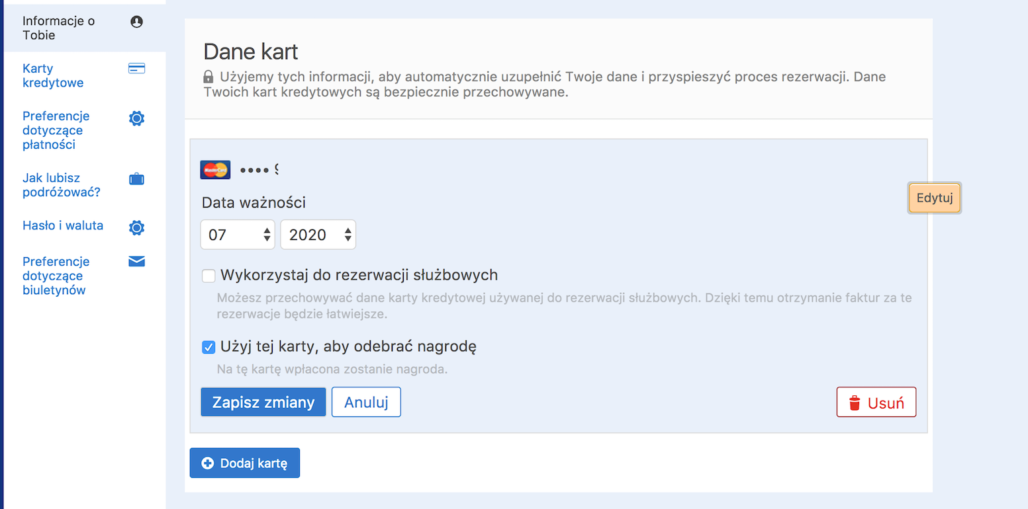Click the Data ważności label
Screen dimensions: 1028x509
(254, 202)
